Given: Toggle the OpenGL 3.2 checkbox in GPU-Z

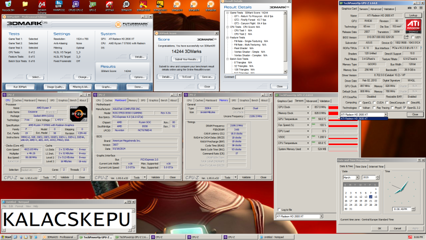Looking at the screenshot, I should (x=405, y=108).
